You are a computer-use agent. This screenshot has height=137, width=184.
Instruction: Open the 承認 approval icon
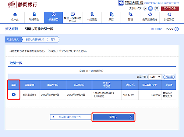(x=111, y=14)
